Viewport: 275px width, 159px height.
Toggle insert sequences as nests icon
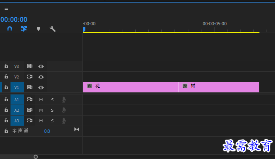[24, 29]
